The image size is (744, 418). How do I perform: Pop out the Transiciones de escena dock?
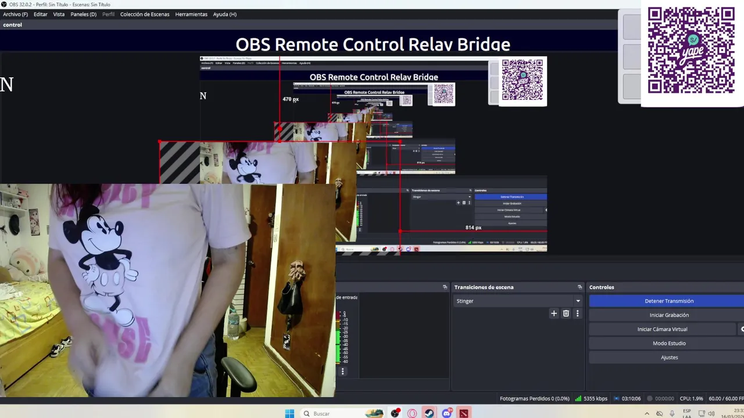[580, 287]
